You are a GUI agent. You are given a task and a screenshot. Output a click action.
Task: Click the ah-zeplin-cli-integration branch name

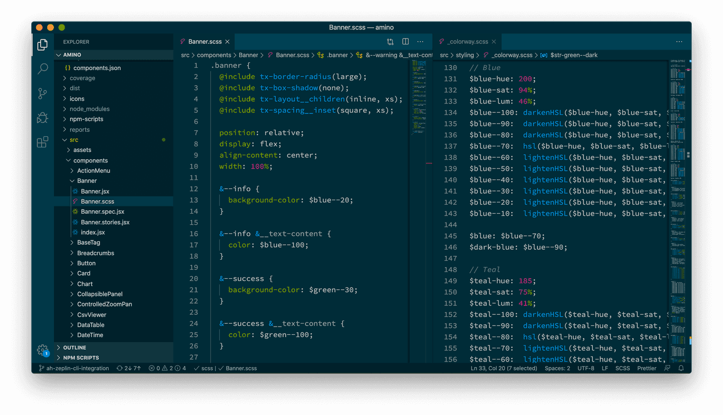point(77,368)
